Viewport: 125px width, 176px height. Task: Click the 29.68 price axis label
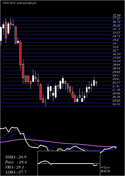coord(116,72)
